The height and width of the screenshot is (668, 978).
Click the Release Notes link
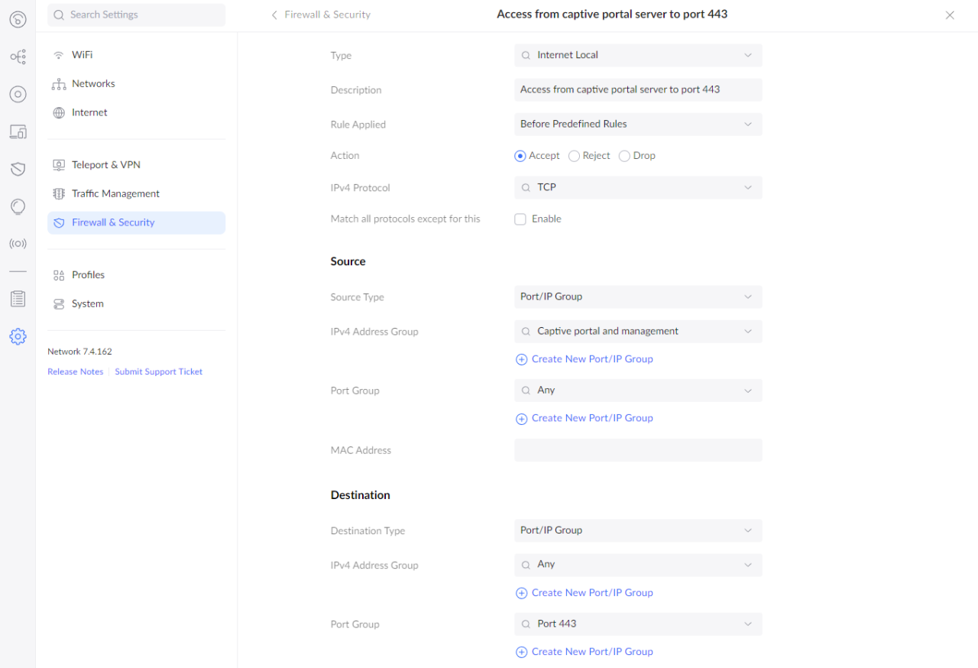(75, 372)
